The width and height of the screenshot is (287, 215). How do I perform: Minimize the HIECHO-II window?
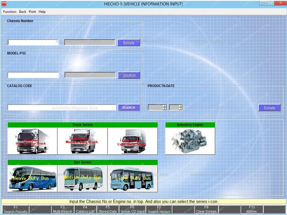(263, 3)
